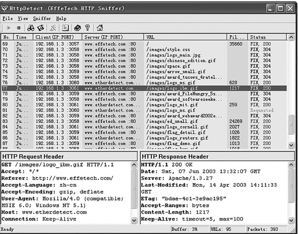Click the binoculars icon in the toolbar
The image size is (298, 234).
coord(31,28)
